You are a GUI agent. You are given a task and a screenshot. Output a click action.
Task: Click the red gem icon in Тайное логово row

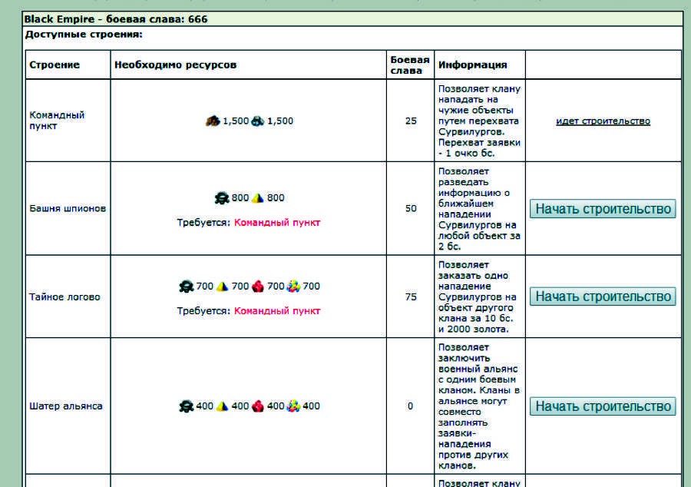coord(258,287)
